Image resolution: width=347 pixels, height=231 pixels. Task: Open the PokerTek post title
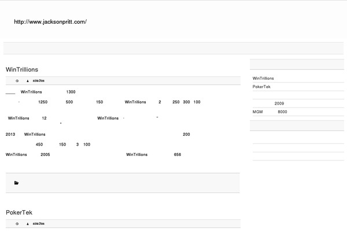(x=19, y=213)
